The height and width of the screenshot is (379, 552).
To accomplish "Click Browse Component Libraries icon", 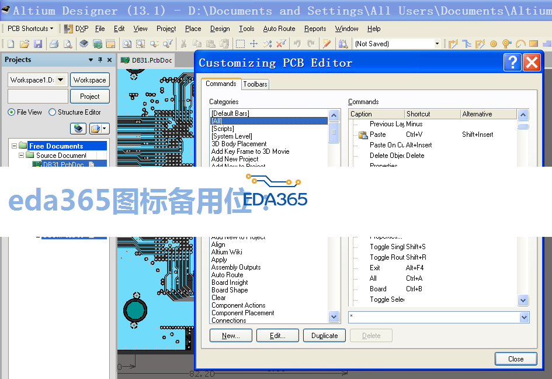I will tap(343, 44).
